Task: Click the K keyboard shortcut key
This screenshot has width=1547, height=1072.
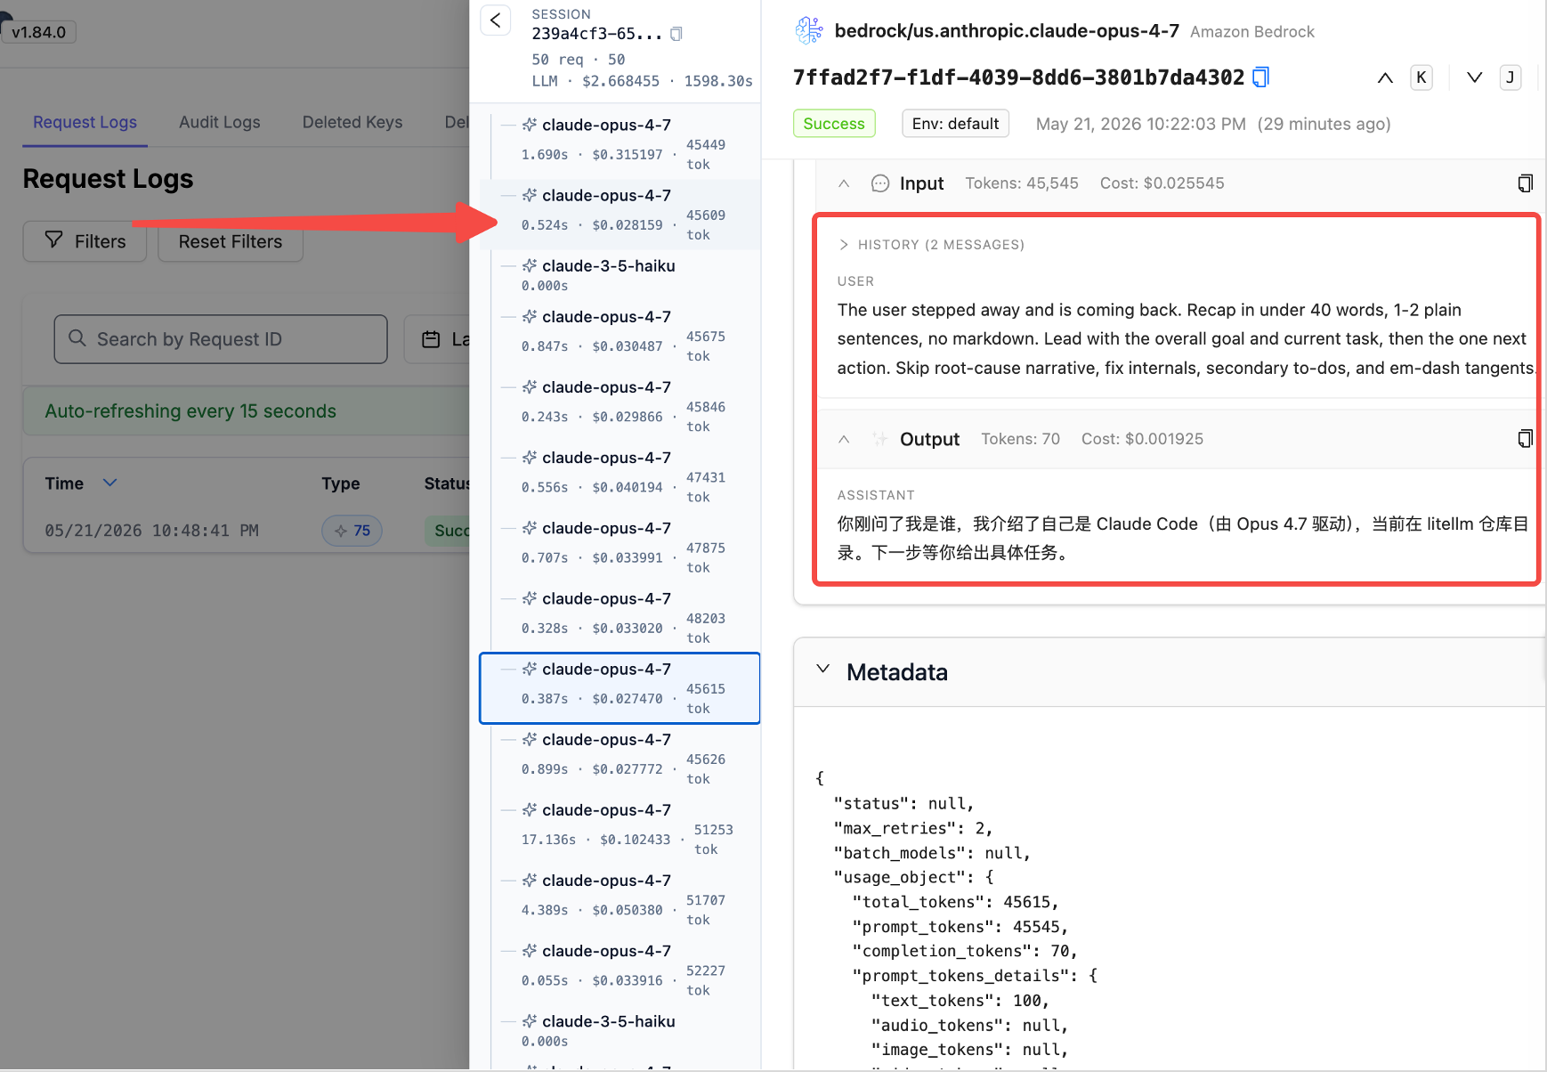Action: click(x=1421, y=77)
